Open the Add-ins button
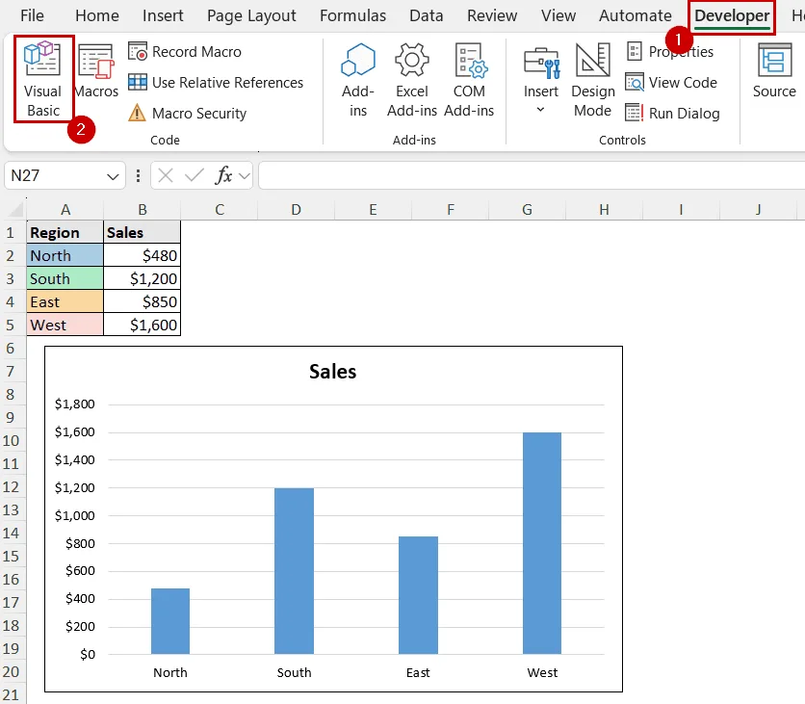 (358, 80)
